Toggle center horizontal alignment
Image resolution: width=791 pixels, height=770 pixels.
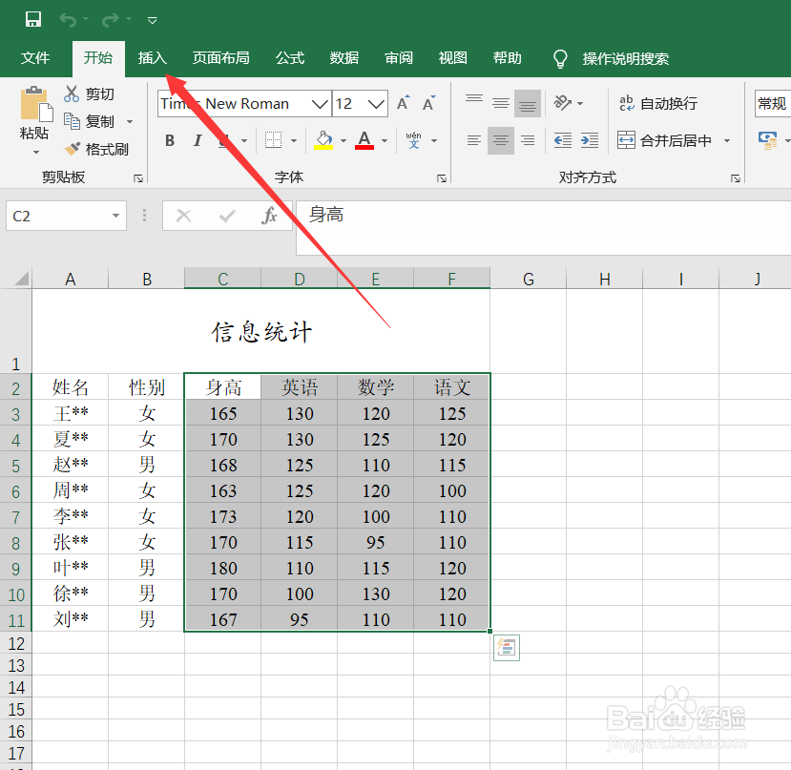(500, 140)
